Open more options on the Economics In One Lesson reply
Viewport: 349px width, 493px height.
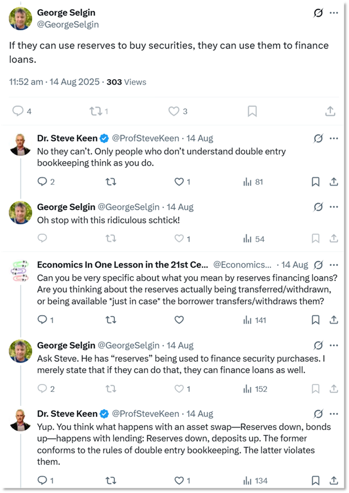(334, 264)
